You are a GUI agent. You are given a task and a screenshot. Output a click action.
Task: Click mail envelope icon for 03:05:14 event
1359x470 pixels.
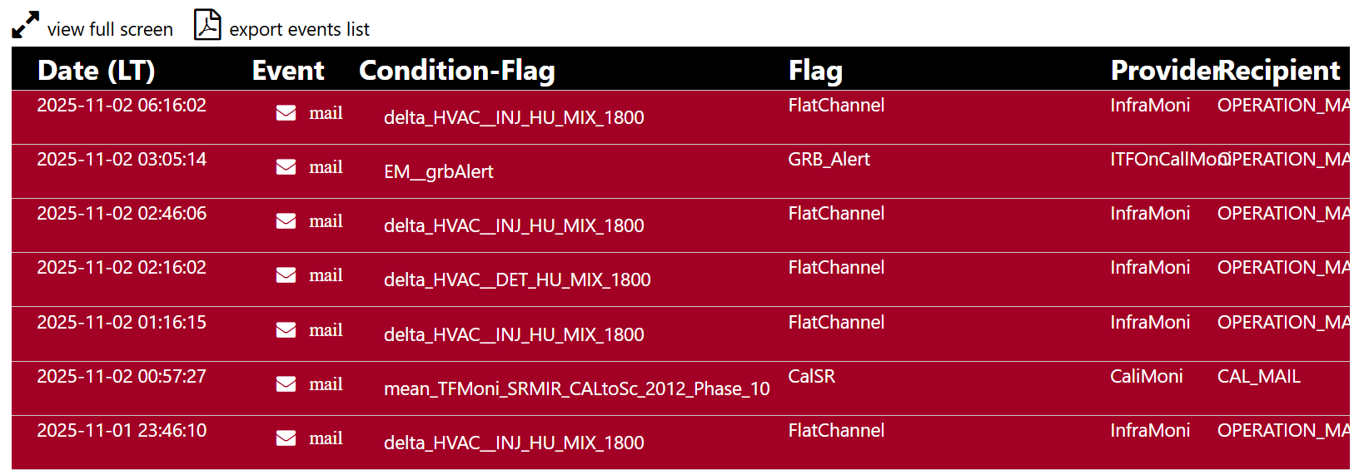tap(286, 166)
